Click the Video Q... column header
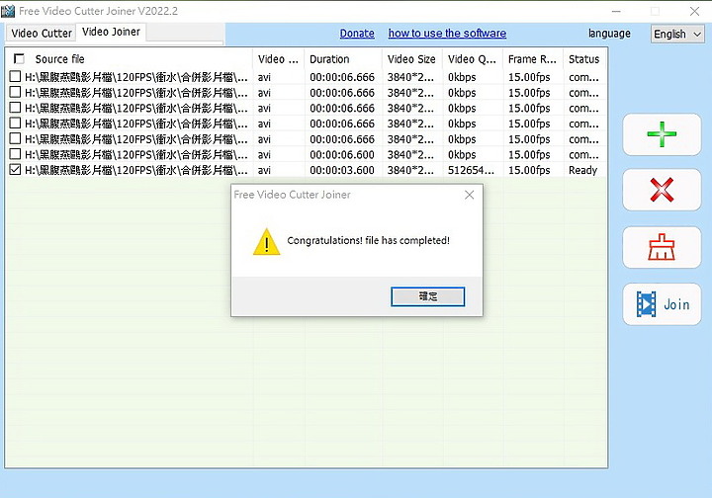Viewport: 712px width, 498px height. click(x=473, y=59)
